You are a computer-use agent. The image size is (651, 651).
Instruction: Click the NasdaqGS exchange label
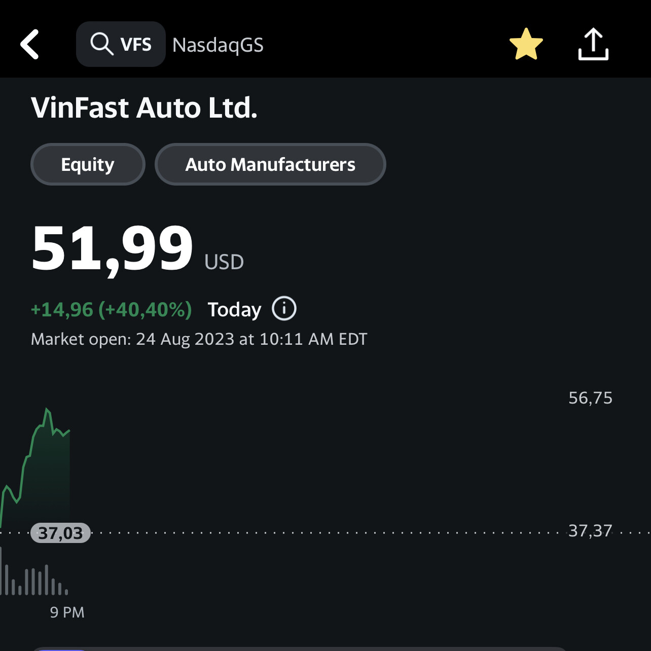tap(218, 45)
